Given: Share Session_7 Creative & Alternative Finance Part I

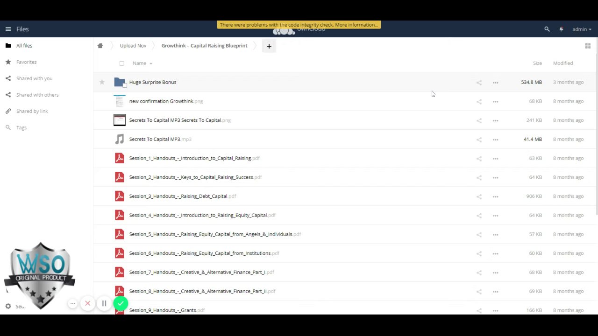Looking at the screenshot, I should 479,273.
